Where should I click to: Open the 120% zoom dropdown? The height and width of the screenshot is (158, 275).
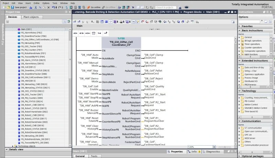coord(214,147)
